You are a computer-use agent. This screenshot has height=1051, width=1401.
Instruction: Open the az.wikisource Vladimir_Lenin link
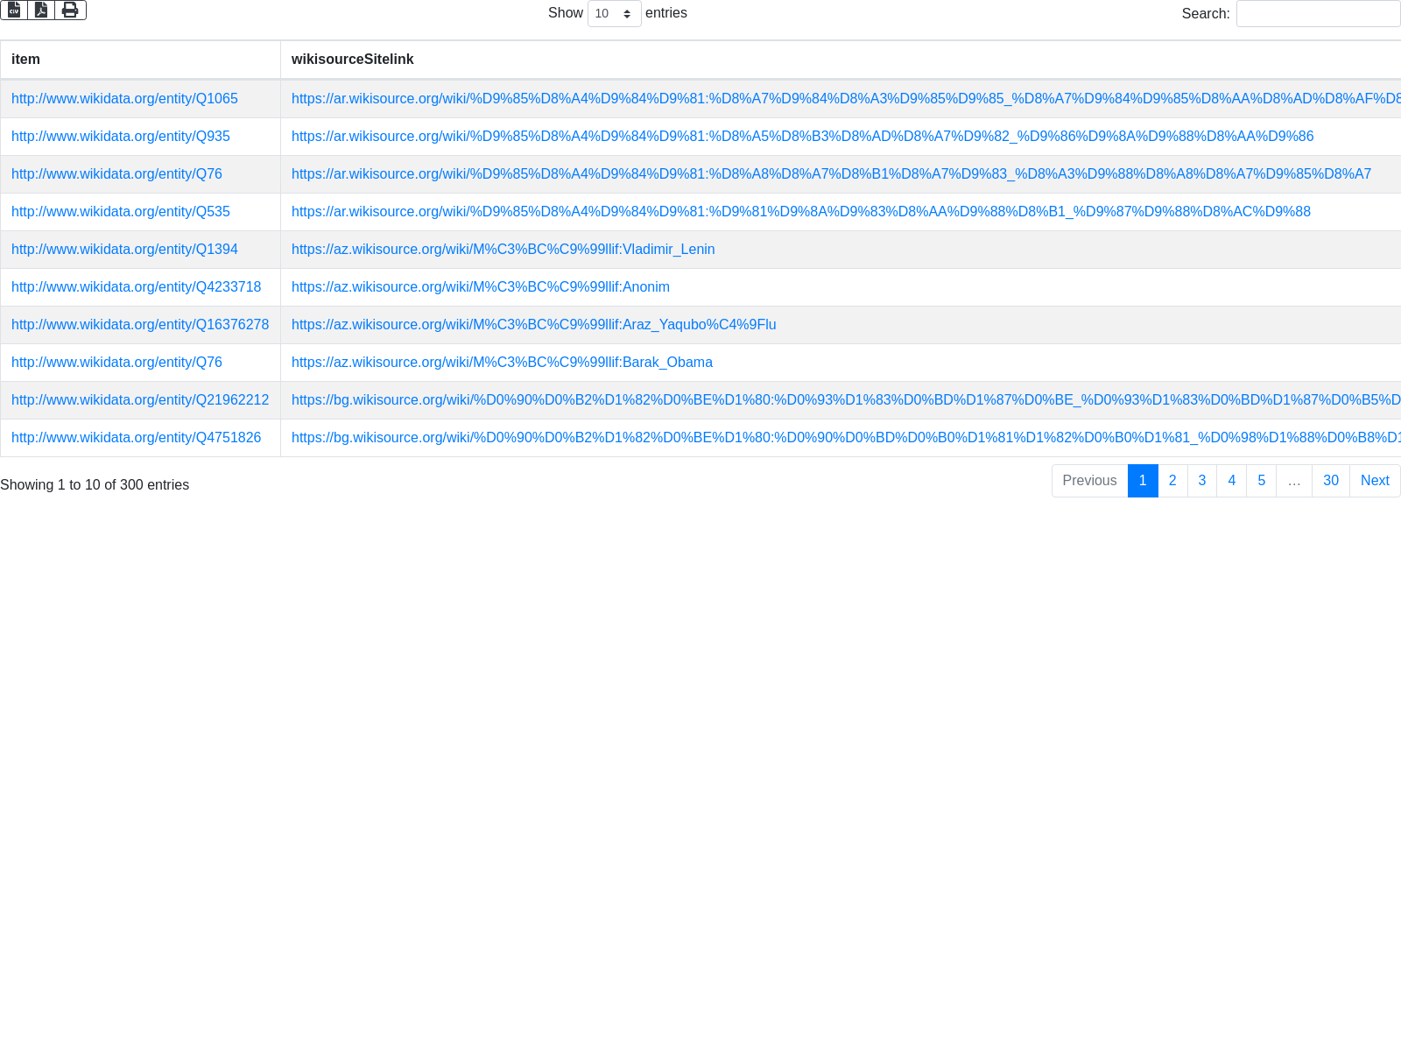(503, 250)
